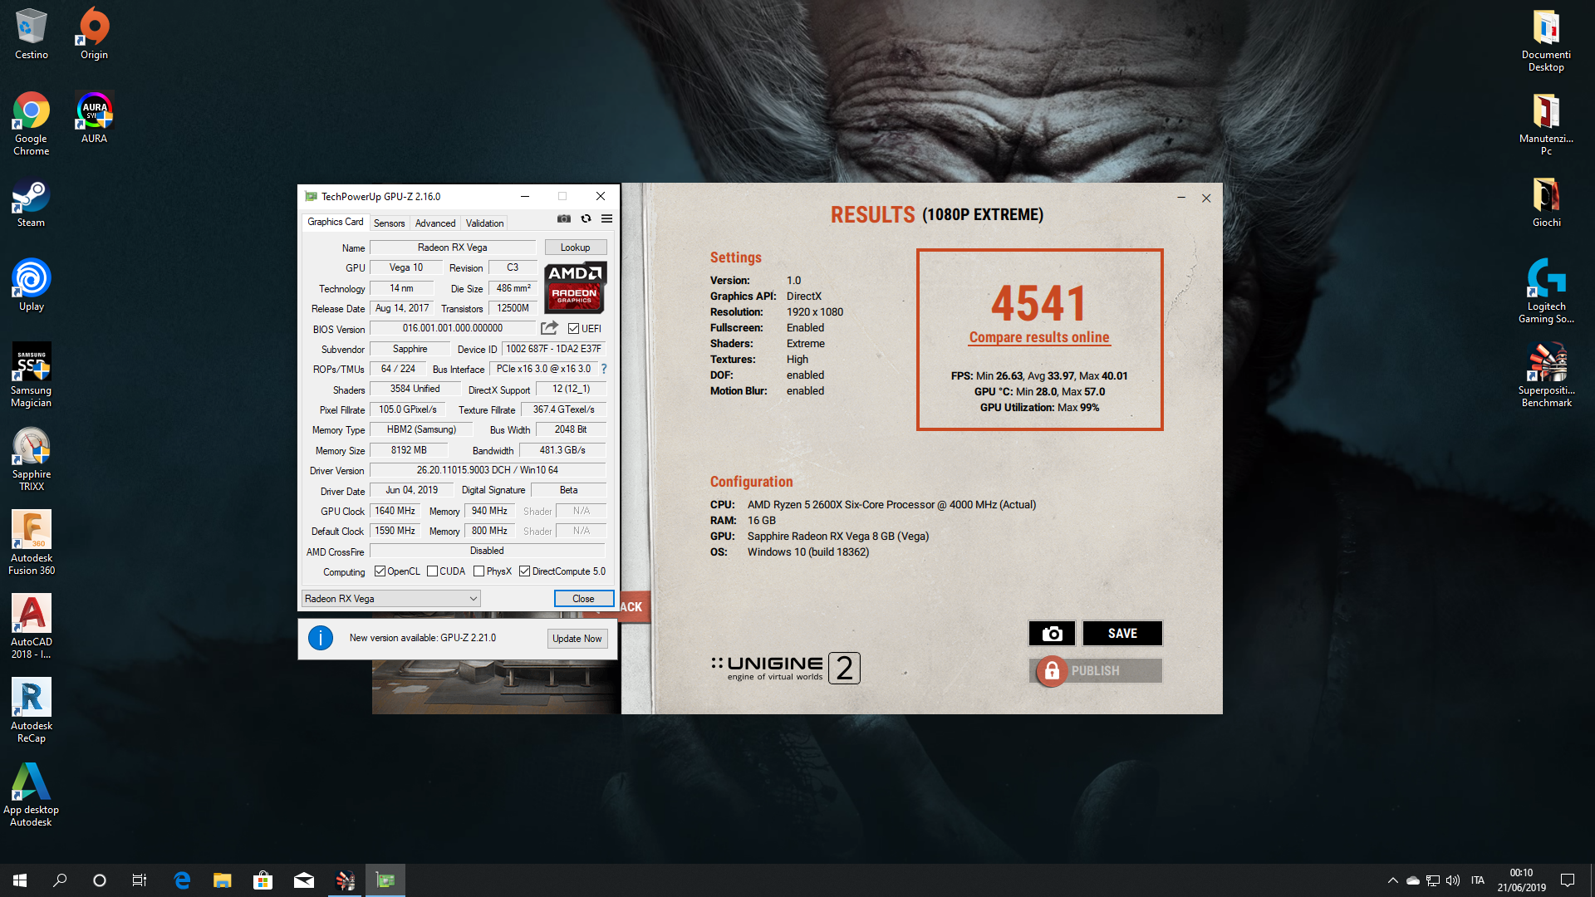
Task: Toggle the UEFI checkbox
Action: 573,329
